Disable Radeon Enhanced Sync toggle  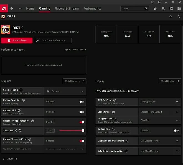(82, 141)
